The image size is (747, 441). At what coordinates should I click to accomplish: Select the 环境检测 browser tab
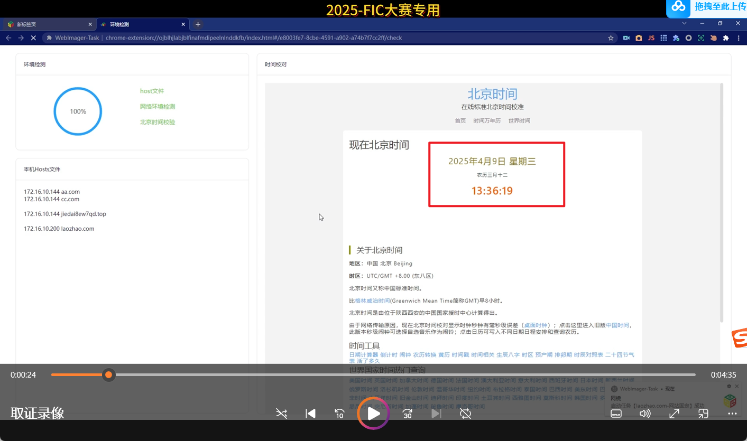point(143,24)
